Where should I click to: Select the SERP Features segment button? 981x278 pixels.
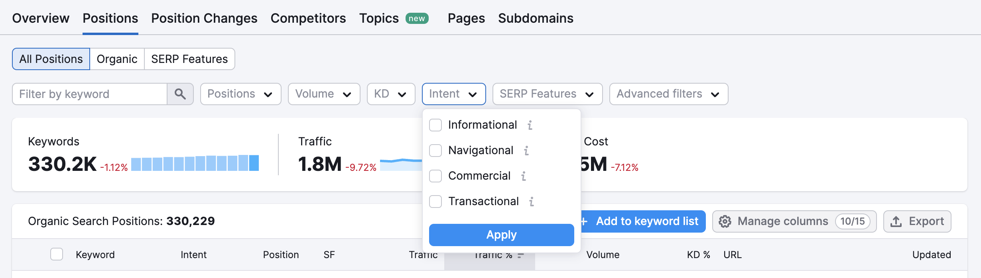tap(189, 59)
